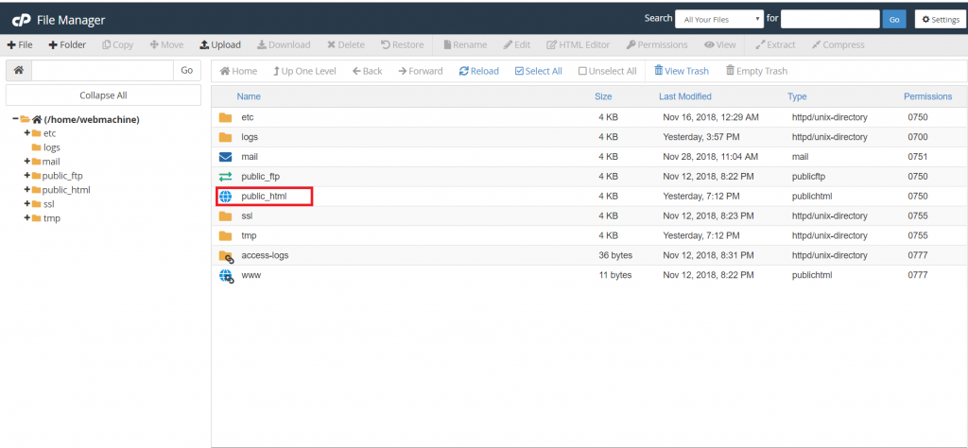Viewport: 968px width, 448px height.
Task: Click the Collapse All button
Action: pyautogui.click(x=103, y=95)
